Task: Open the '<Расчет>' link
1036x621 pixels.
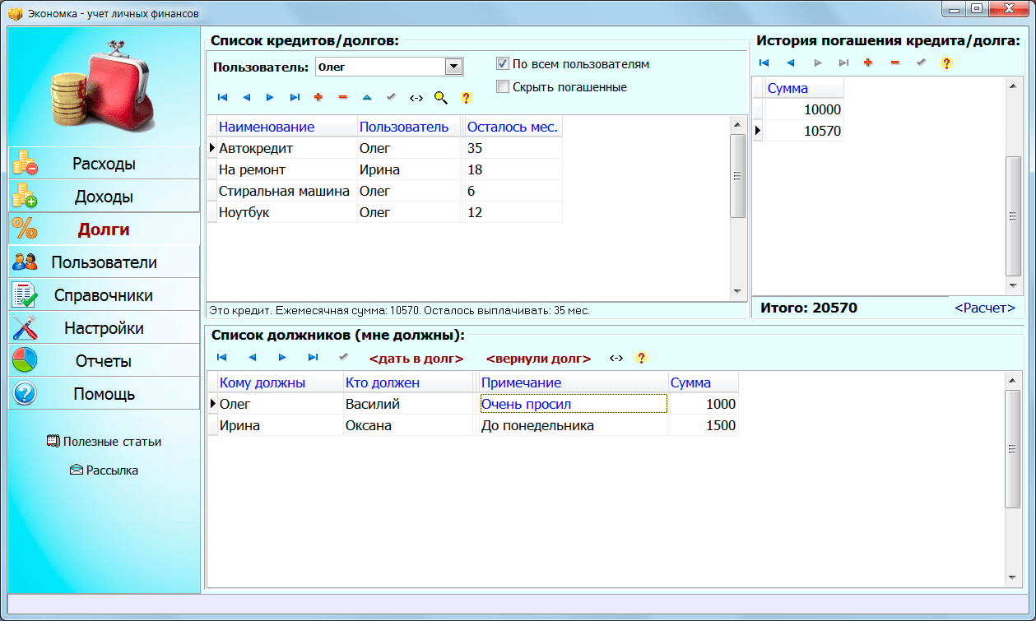Action: click(x=984, y=308)
